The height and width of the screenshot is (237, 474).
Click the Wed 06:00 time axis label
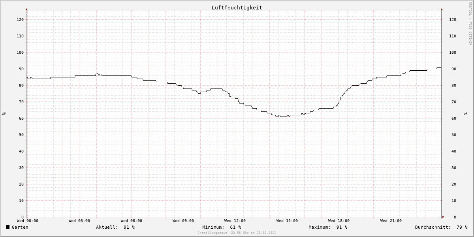pos(132,221)
